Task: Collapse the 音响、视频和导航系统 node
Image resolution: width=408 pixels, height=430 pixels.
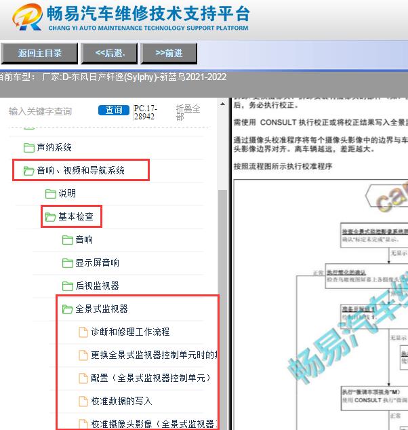Action: [81, 170]
